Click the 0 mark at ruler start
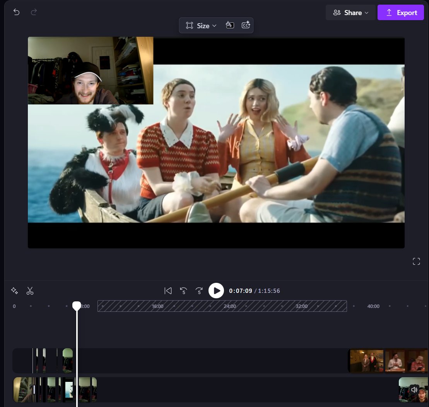This screenshot has height=407, width=429. click(14, 306)
